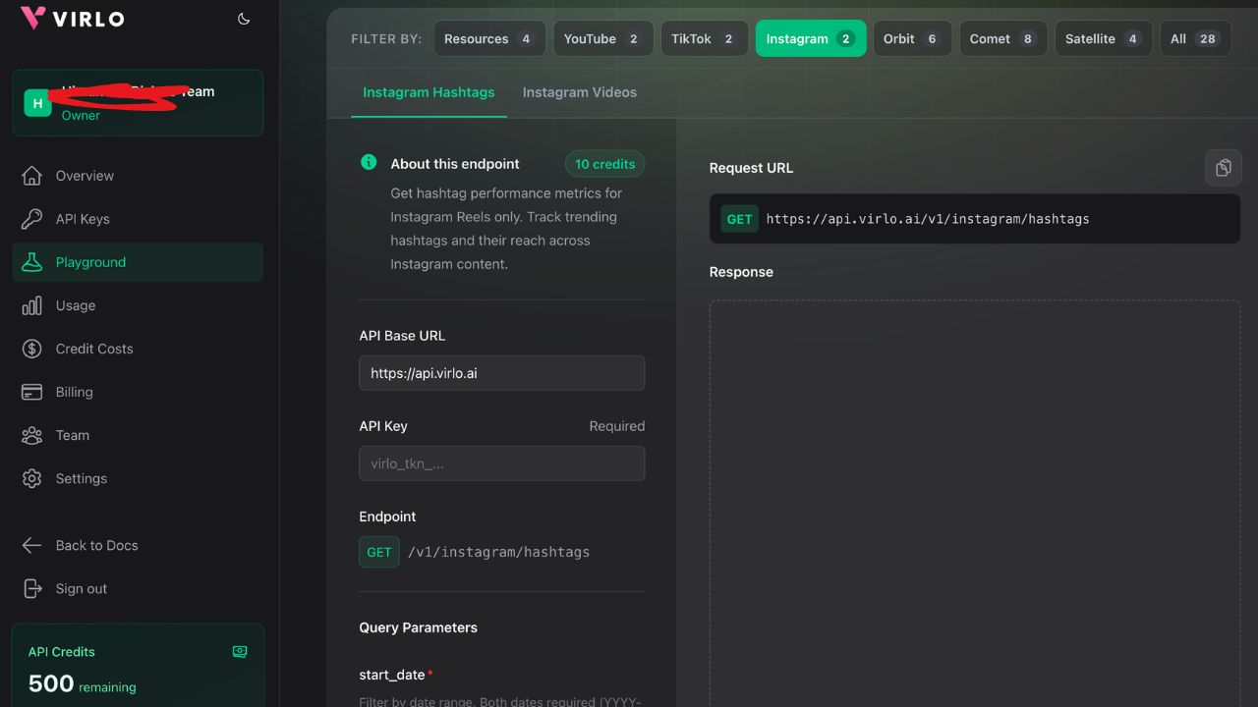This screenshot has width=1258, height=707.
Task: Filter by Comet endpoints
Action: 1002,38
